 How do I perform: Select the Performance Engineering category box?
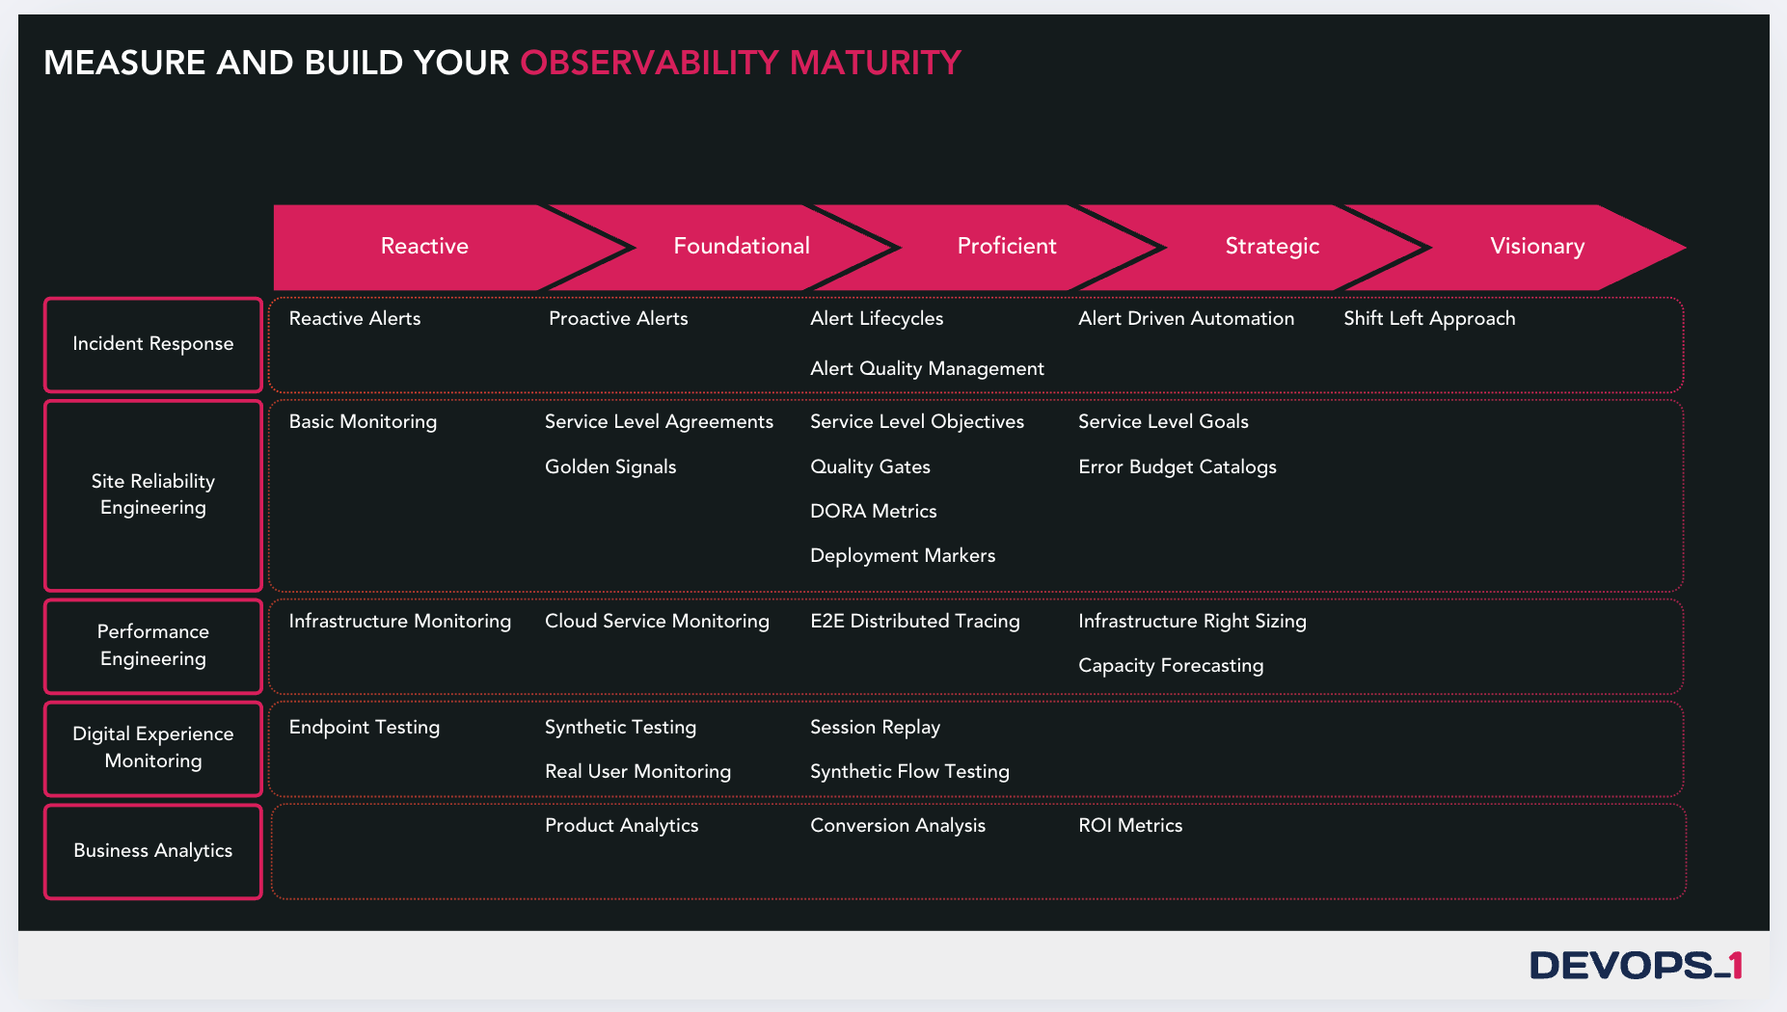(153, 646)
